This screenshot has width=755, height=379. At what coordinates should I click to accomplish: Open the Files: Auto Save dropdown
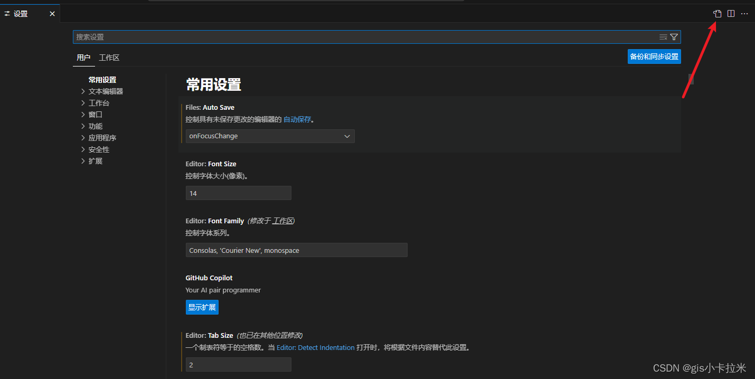270,136
